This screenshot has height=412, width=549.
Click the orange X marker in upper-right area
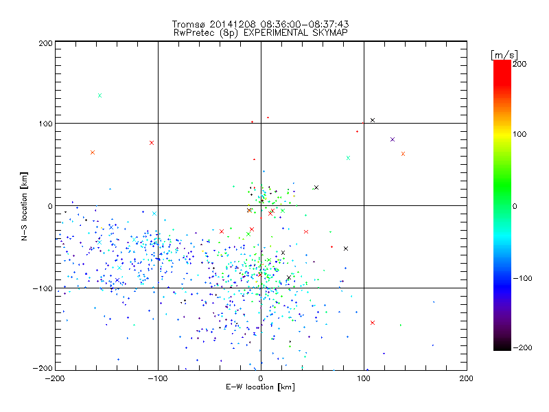(x=403, y=154)
